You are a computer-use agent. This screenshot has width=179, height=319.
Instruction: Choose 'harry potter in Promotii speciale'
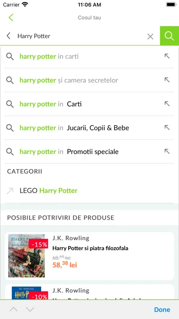89,152
